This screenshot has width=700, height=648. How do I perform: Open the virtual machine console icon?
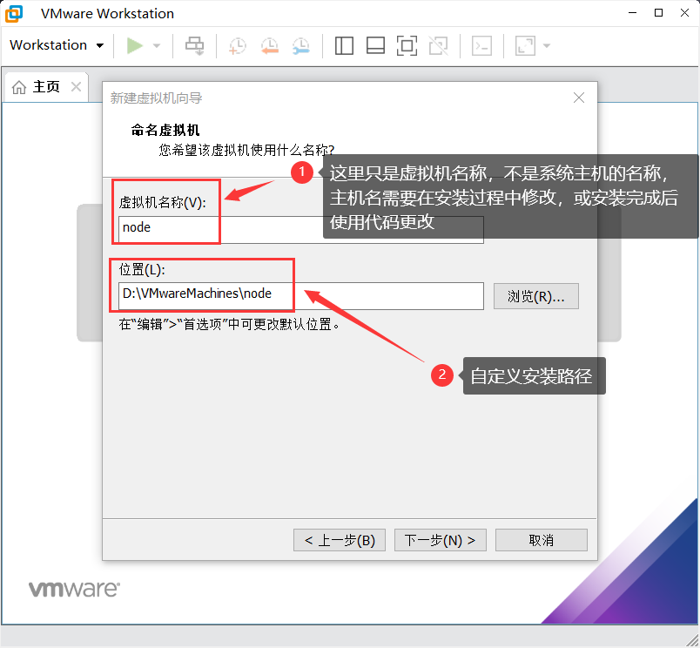tap(481, 45)
